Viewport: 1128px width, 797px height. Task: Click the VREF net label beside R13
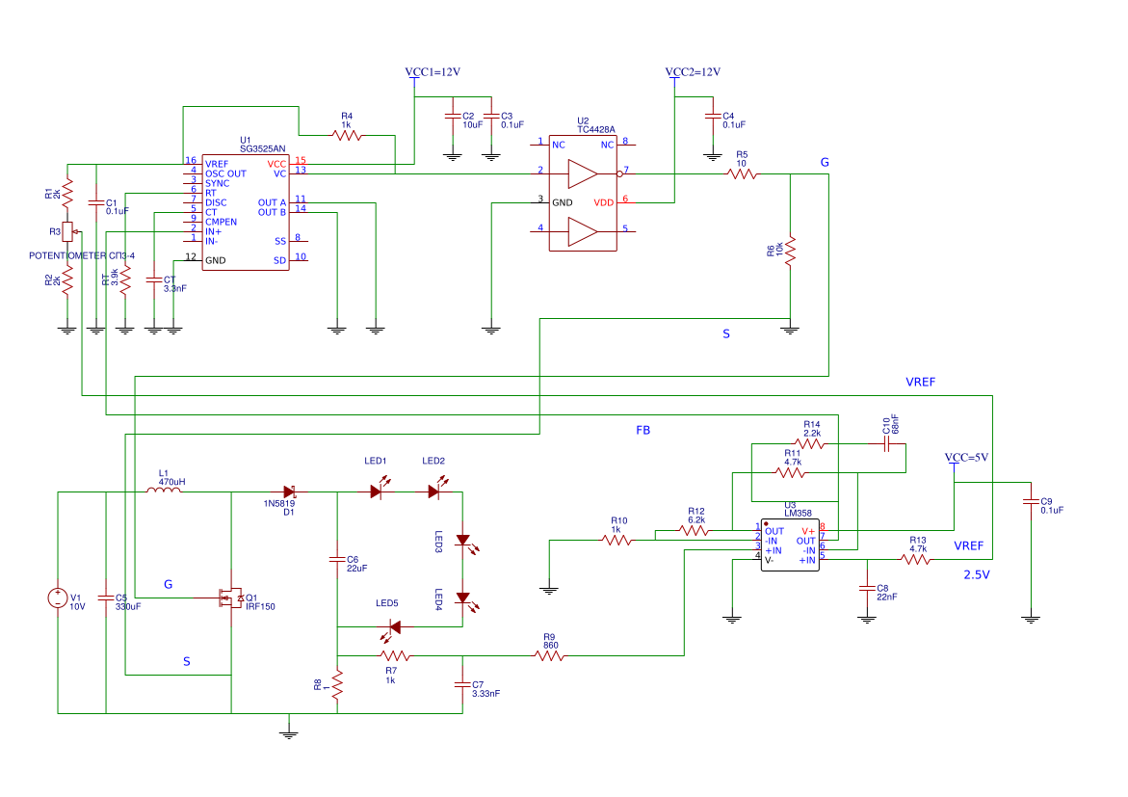click(968, 545)
